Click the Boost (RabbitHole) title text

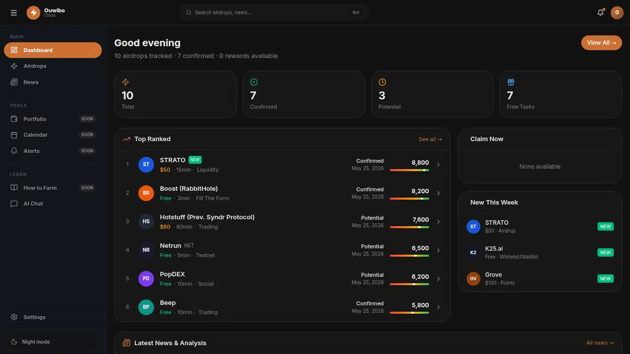tap(189, 189)
